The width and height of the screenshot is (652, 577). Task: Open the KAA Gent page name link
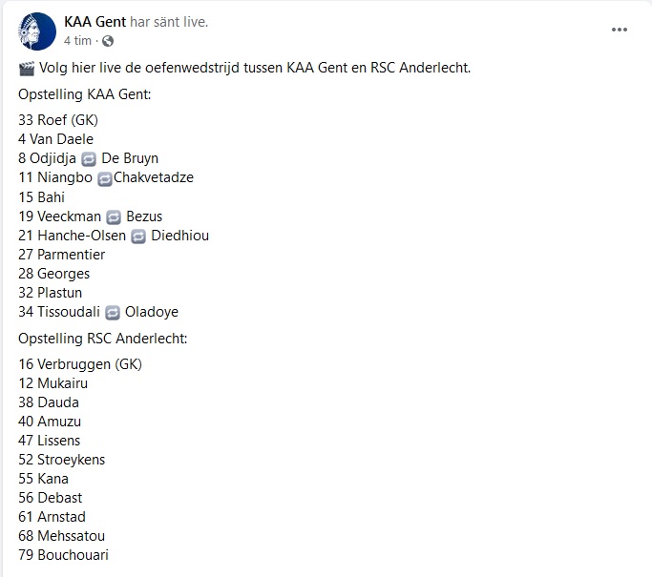(x=95, y=22)
